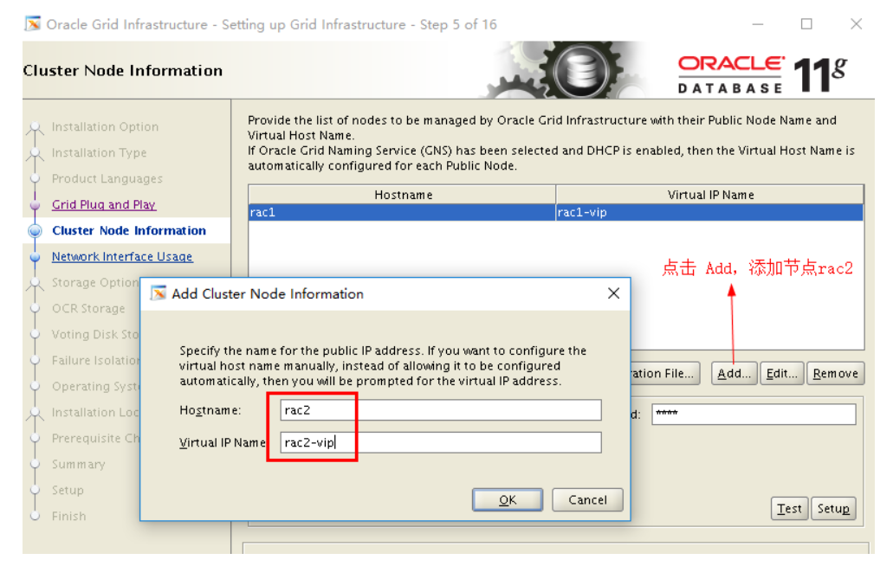Maximize the Oracle Grid Infrastructure window

(806, 24)
